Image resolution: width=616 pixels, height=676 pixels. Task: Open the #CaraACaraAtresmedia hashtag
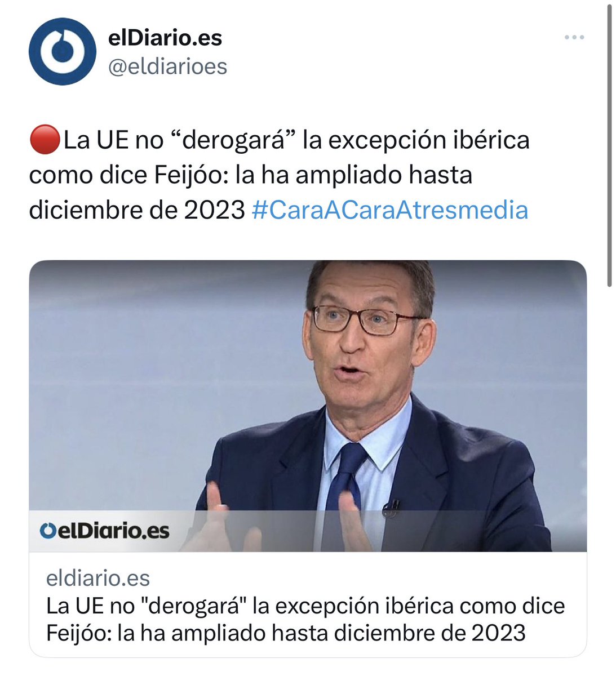click(x=390, y=210)
